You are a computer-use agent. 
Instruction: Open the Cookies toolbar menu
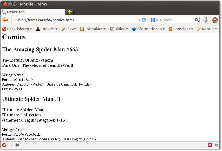[47, 29]
